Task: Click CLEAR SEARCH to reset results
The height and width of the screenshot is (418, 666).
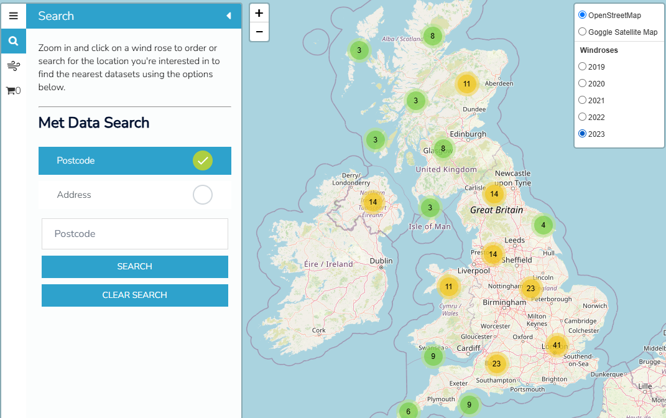Action: point(134,295)
